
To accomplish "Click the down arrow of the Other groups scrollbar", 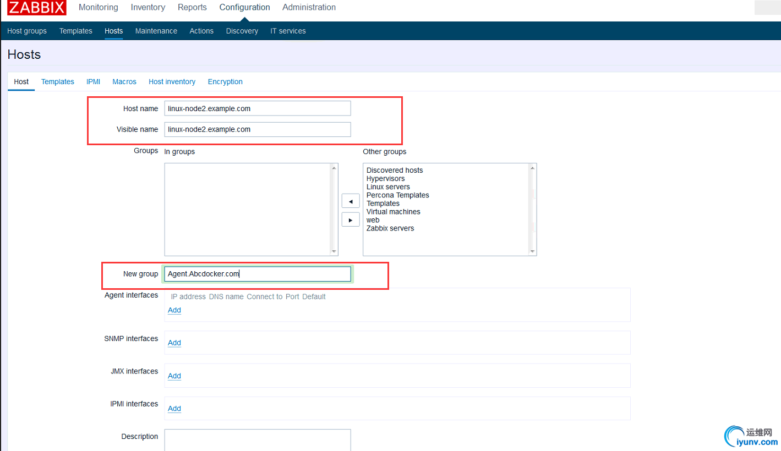I will [532, 251].
